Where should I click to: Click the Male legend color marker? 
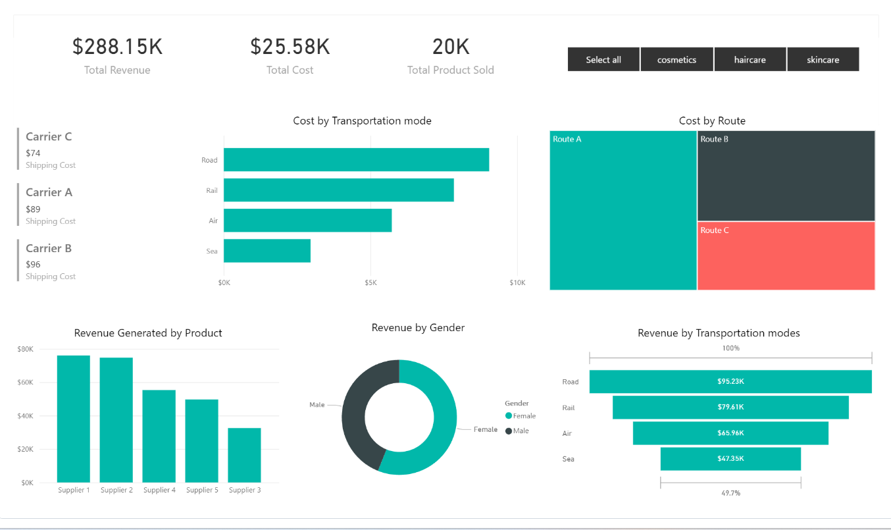[x=509, y=431]
